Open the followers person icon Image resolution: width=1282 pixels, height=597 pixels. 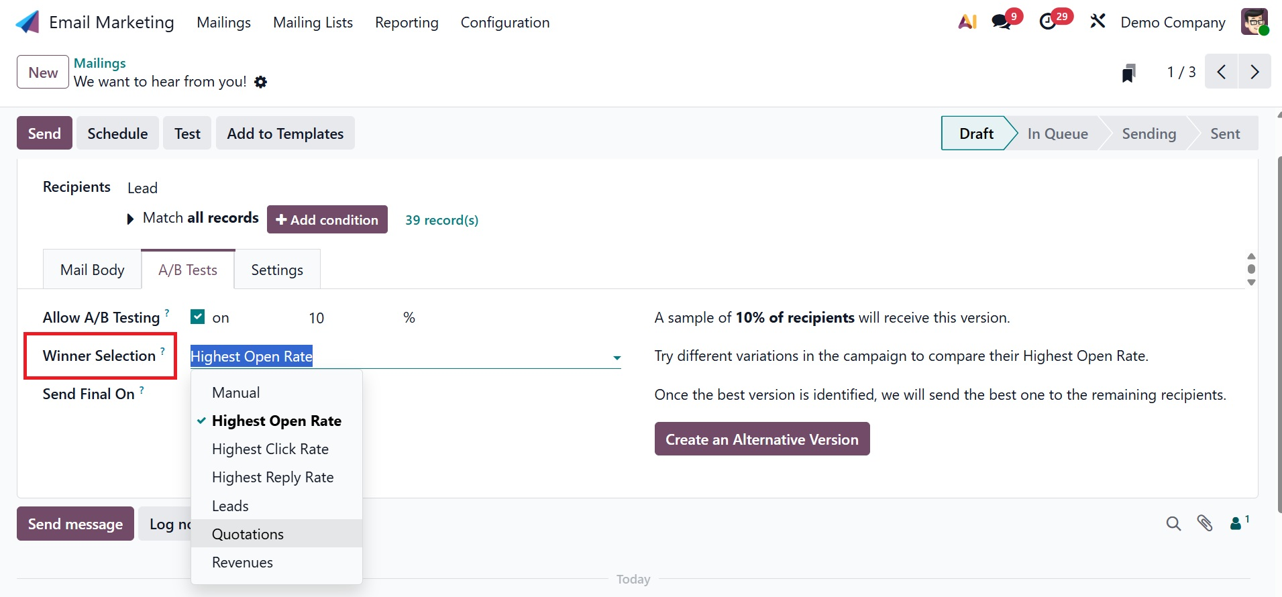[x=1236, y=523]
